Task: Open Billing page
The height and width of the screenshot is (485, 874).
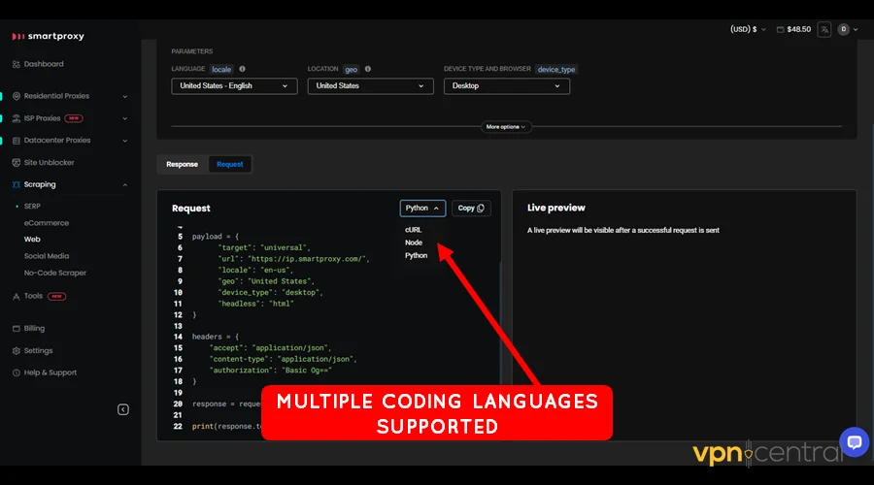Action: (34, 328)
